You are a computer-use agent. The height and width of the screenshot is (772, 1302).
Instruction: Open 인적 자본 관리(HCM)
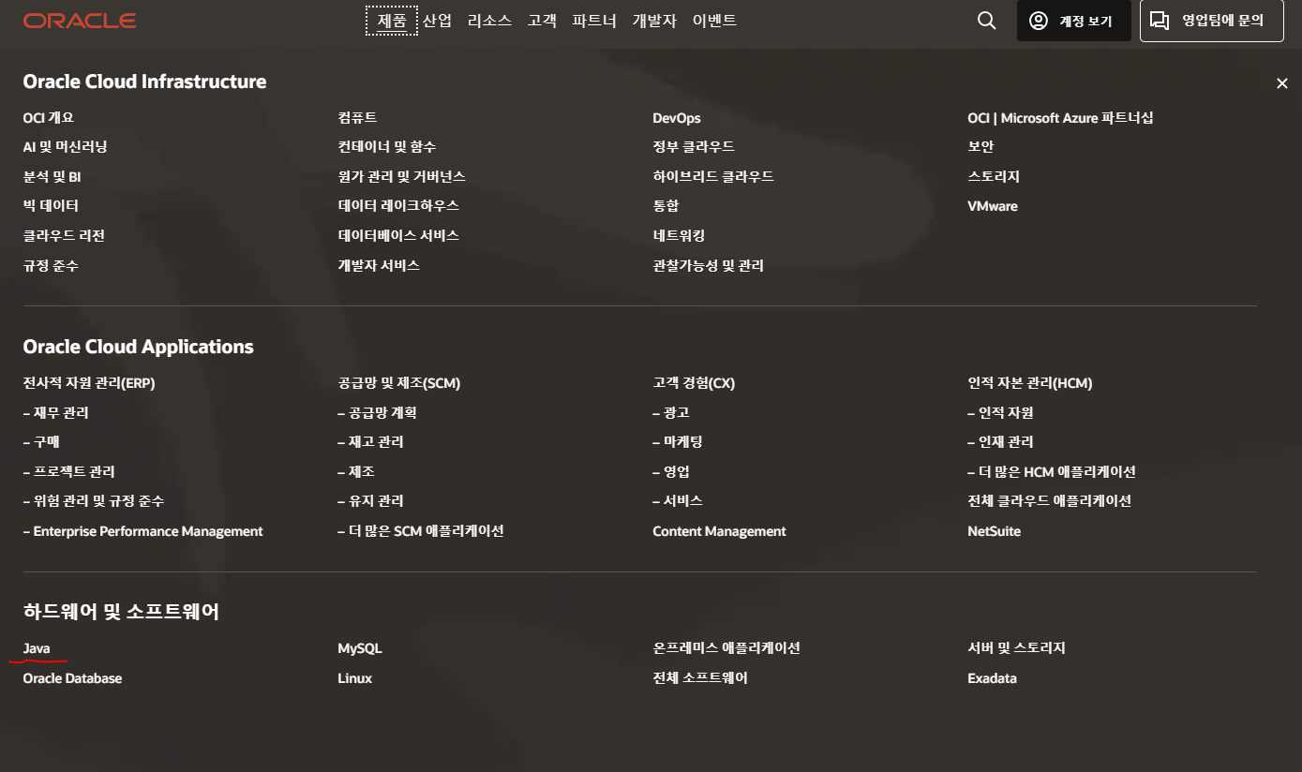pos(1030,383)
